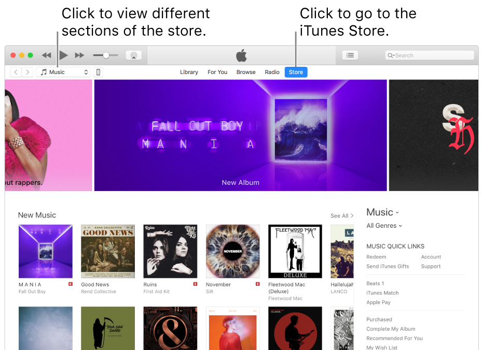Viewport: 483px width, 350px height.
Task: Click the rewind previous track button
Action: (47, 55)
